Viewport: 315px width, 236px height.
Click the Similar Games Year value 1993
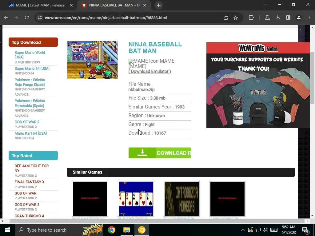pos(180,107)
